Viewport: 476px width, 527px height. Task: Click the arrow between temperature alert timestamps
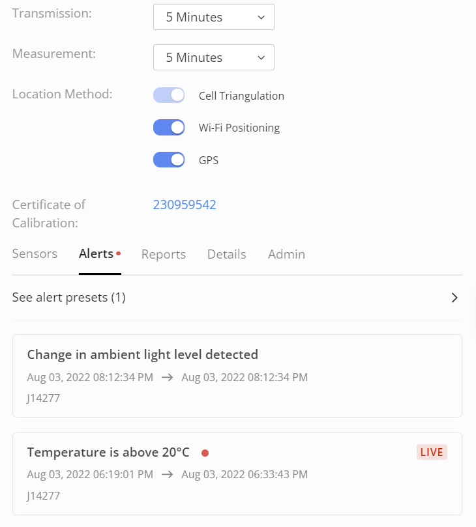click(x=167, y=475)
